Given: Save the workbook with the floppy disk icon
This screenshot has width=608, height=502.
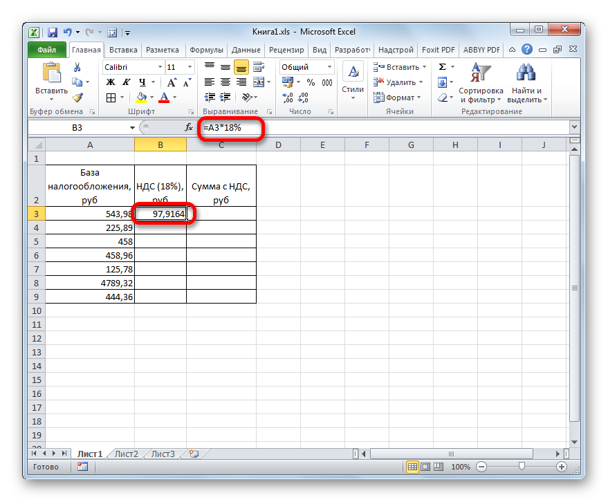Looking at the screenshot, I should coord(53,32).
